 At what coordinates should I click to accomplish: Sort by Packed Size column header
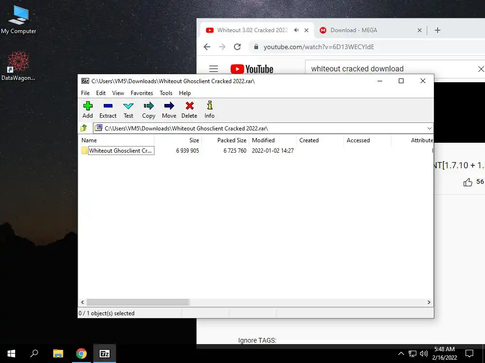225,140
